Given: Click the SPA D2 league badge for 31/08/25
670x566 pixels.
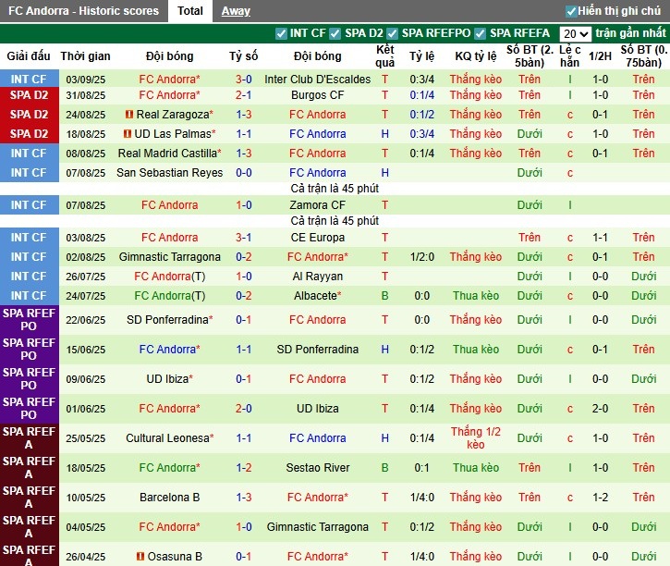Looking at the screenshot, I should pos(29,95).
